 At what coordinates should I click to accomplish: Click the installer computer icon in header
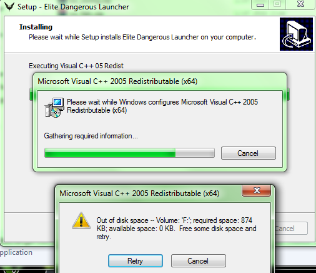[x=296, y=34]
